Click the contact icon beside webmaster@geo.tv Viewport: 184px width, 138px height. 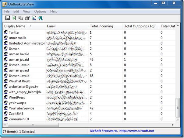click(x=6, y=87)
